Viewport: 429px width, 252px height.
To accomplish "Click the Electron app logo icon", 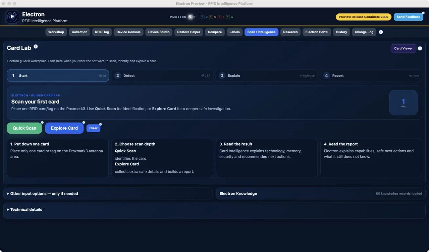I will tap(12, 17).
